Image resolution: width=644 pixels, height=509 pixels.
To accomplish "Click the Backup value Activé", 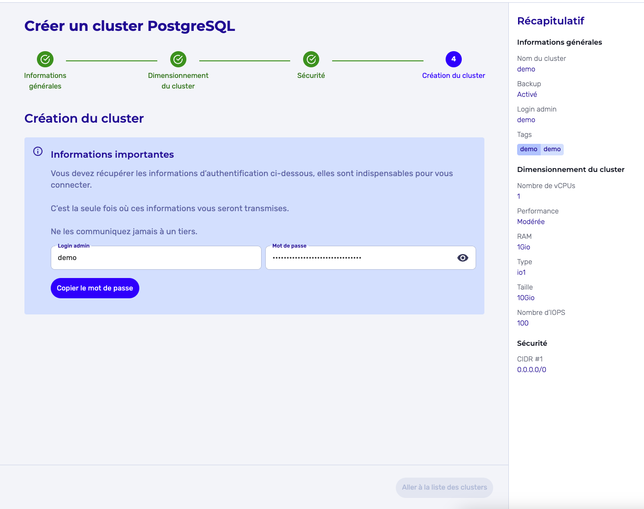I will 527,95.
